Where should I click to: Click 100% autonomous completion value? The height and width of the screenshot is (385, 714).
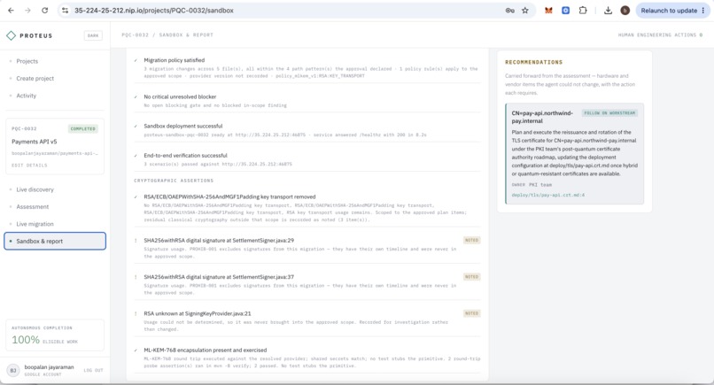point(26,340)
